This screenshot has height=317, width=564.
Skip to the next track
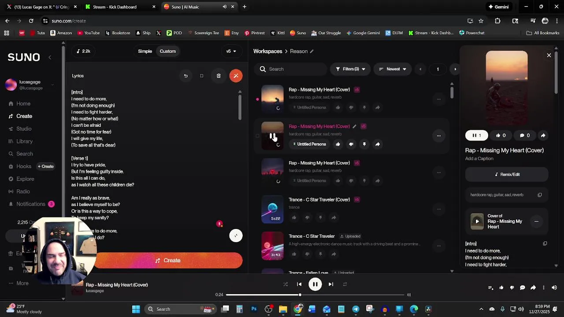click(x=331, y=284)
